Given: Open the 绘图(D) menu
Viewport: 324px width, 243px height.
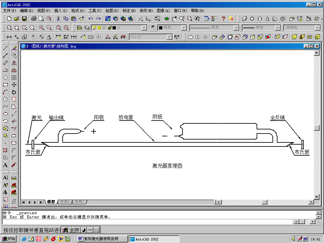Looking at the screenshot, I should 112,10.
